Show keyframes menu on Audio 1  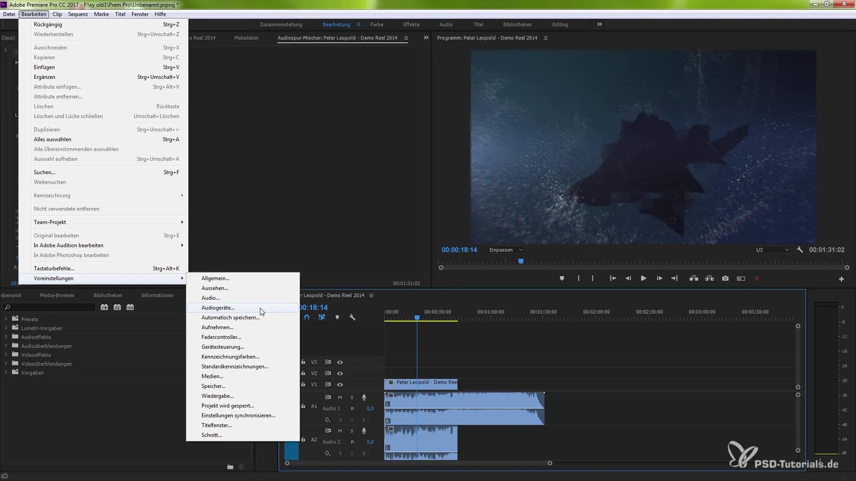328,420
